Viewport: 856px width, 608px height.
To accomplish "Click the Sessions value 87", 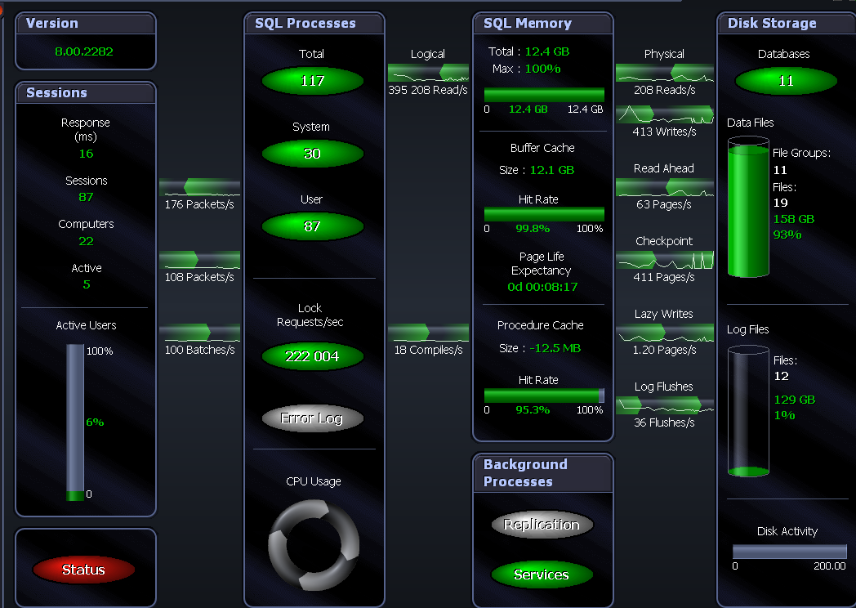I will [x=87, y=197].
